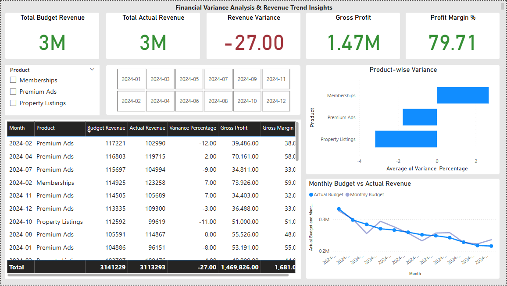
Task: Select the Property Listings checkbox
Action: point(13,103)
